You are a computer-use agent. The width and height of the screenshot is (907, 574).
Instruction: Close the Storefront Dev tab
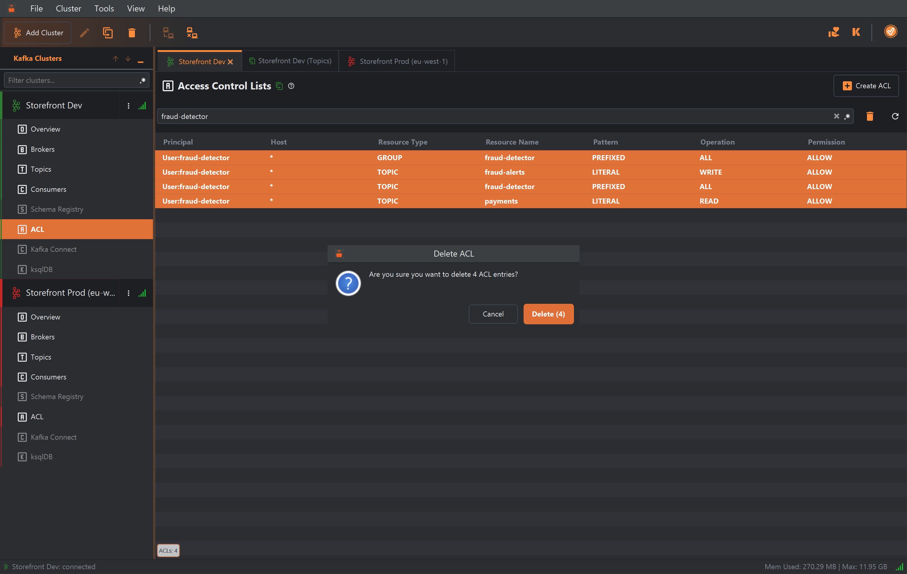(x=231, y=62)
